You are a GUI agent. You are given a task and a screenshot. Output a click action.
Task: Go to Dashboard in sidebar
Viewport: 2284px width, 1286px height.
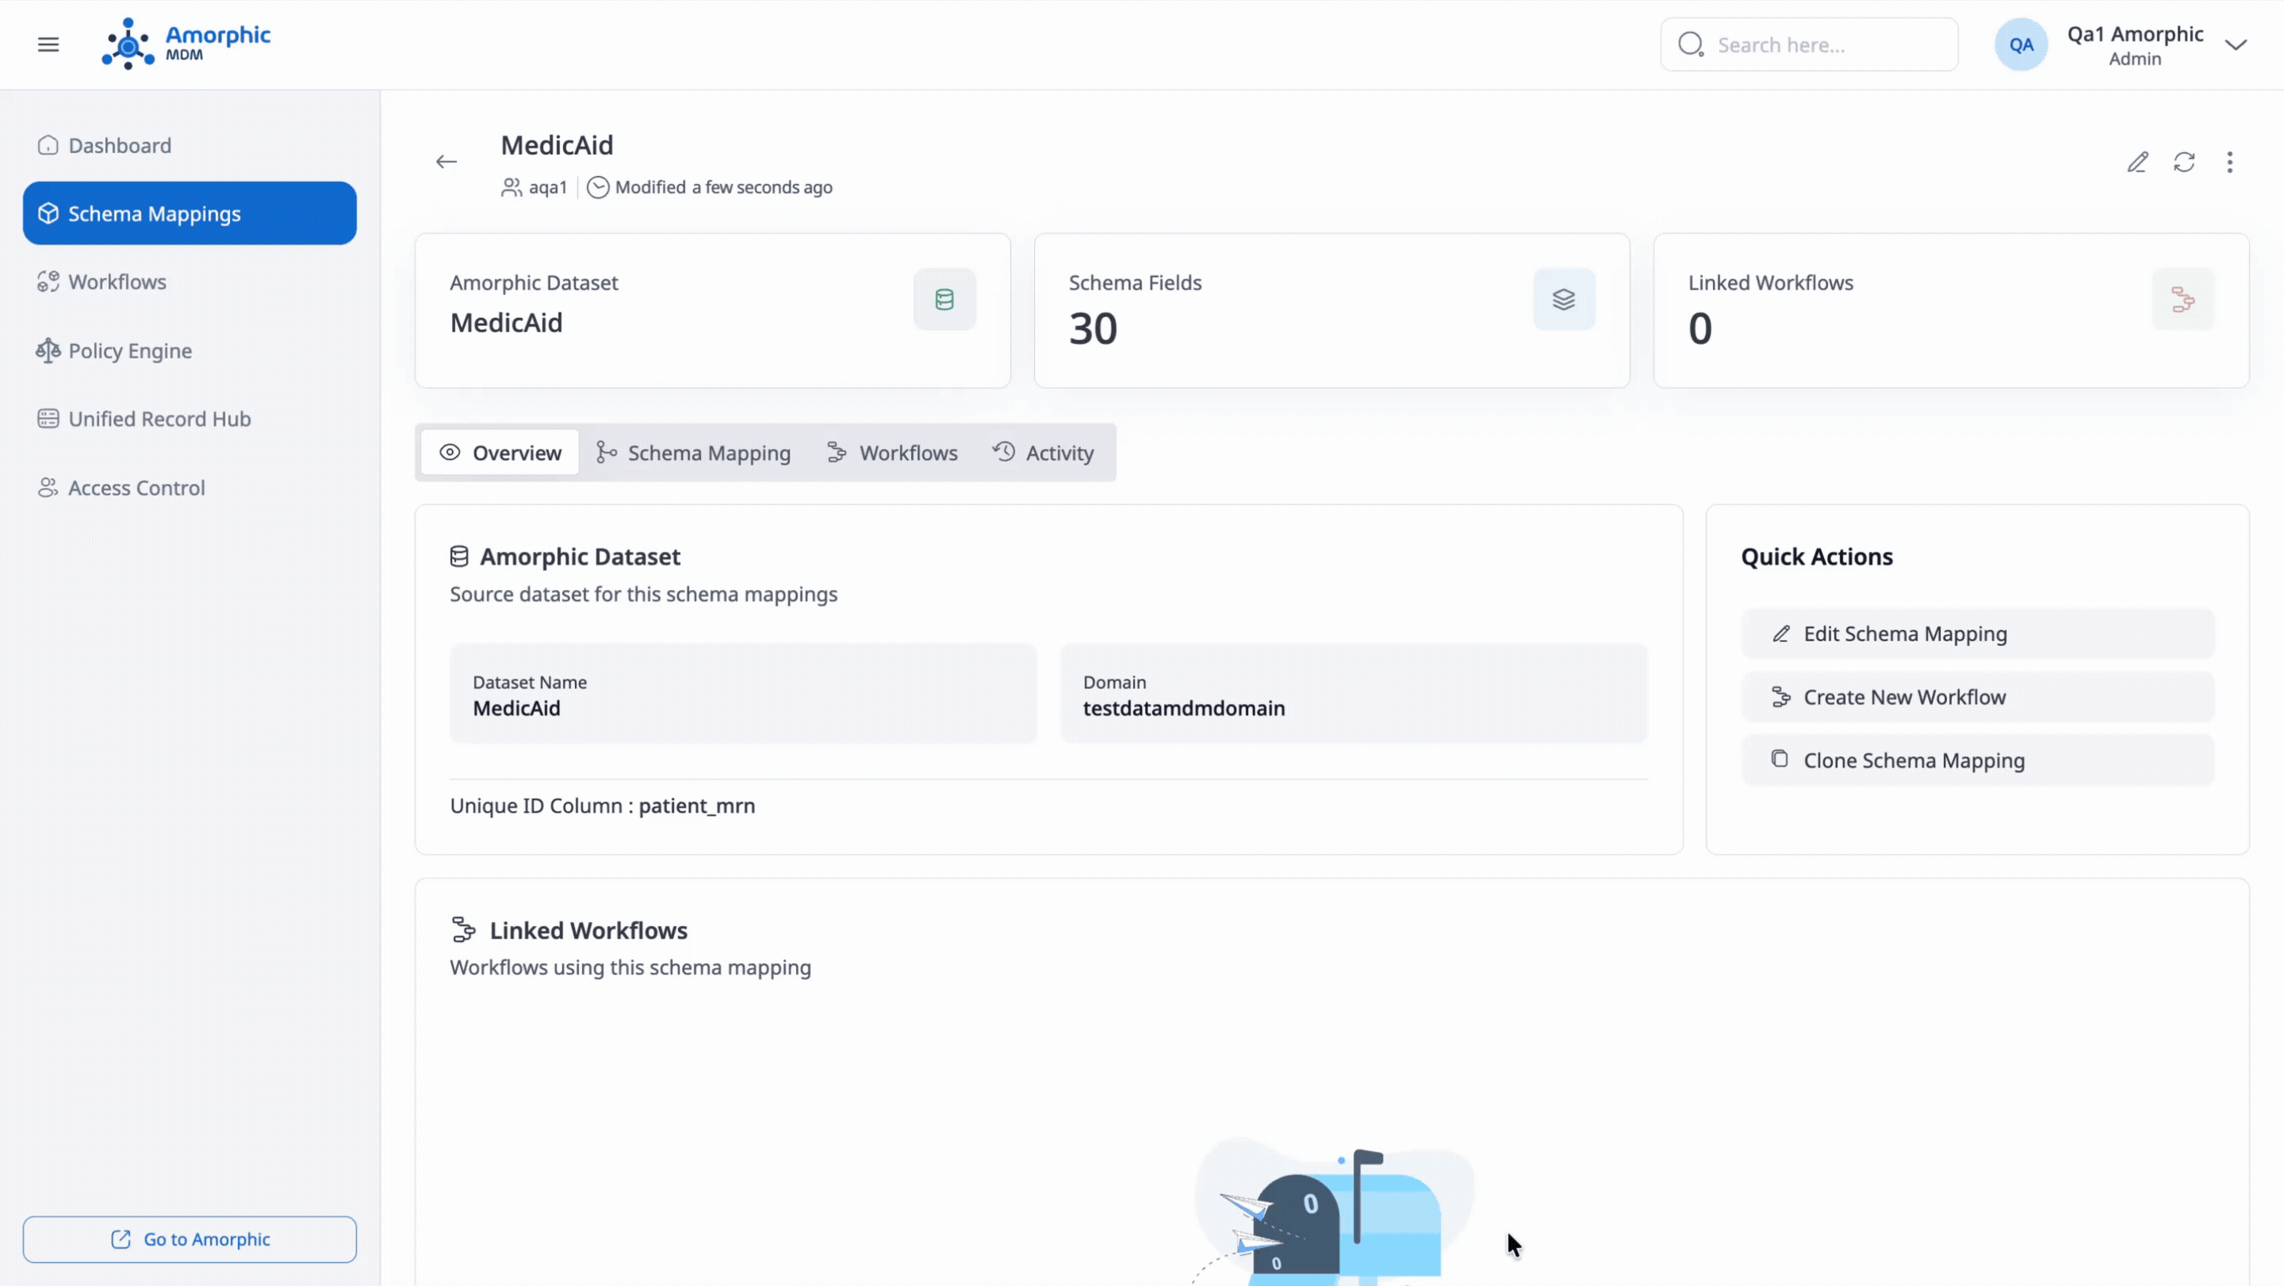click(190, 145)
